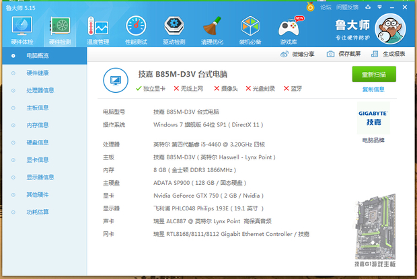417x279 pixels.
Task: Launch 性能测试 performance test
Action: tap(136, 30)
